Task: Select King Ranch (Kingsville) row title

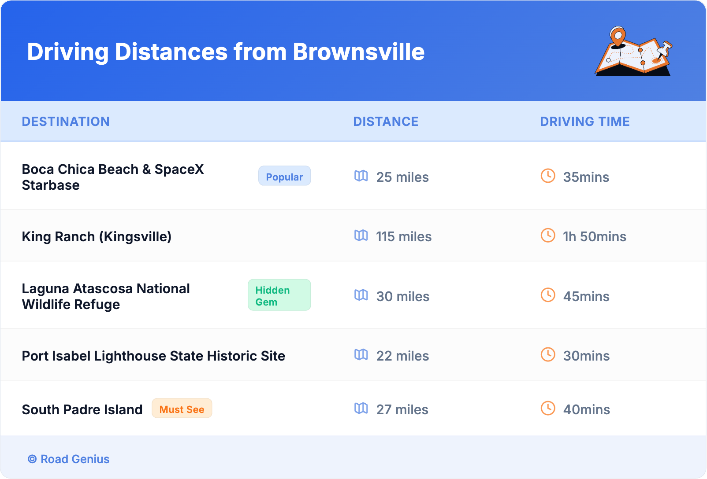Action: tap(97, 236)
